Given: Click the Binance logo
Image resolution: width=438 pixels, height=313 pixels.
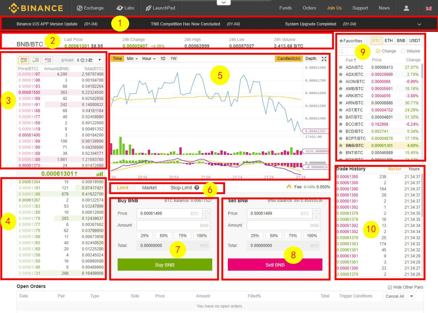Looking at the screenshot, I should pyautogui.click(x=36, y=8).
